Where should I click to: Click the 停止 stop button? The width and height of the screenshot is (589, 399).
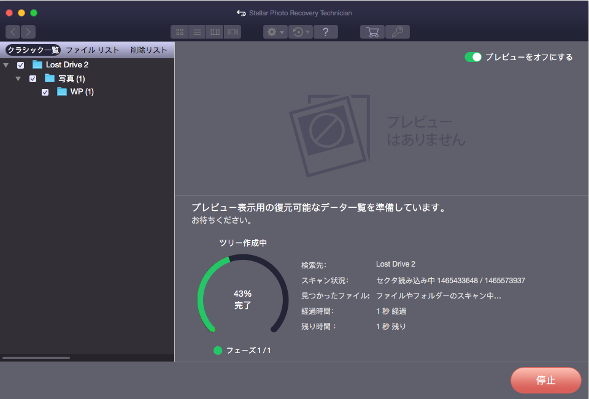point(546,380)
